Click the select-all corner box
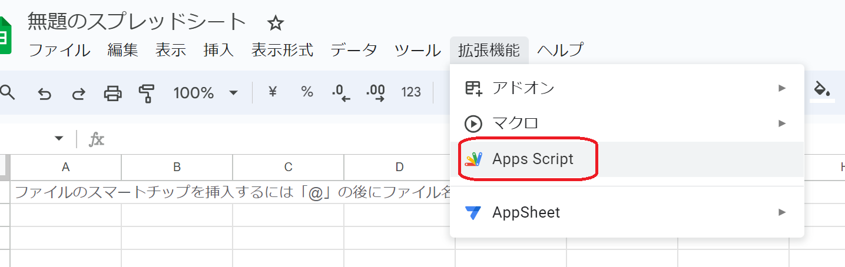The image size is (845, 267). pyautogui.click(x=5, y=167)
